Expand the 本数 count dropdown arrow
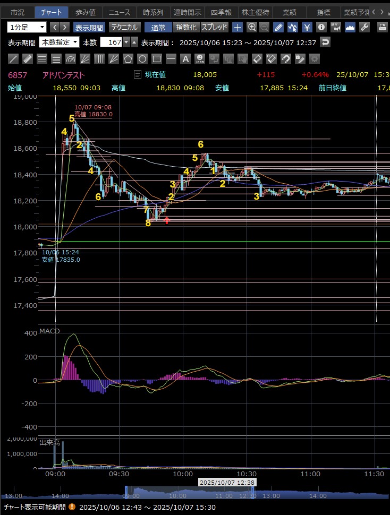390x515 pixels. pos(126,42)
